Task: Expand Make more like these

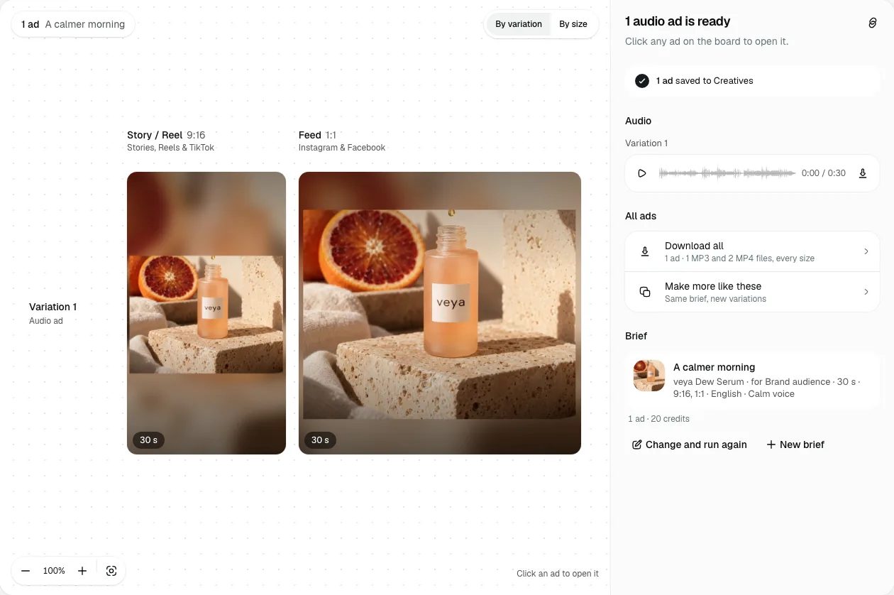Action: (x=752, y=292)
